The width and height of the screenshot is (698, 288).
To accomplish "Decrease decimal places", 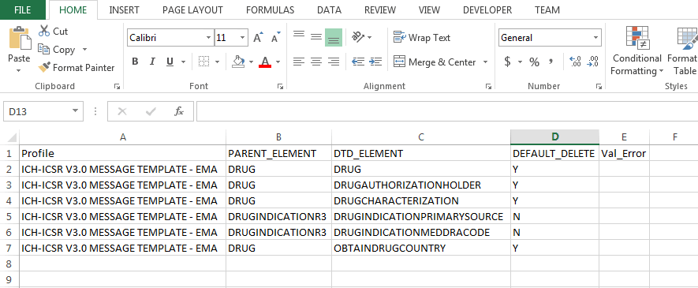I will click(x=593, y=62).
